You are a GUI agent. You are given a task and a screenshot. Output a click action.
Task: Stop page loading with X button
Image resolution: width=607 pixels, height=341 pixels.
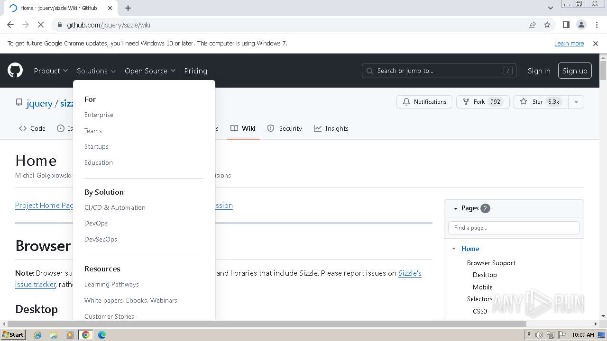click(x=41, y=25)
